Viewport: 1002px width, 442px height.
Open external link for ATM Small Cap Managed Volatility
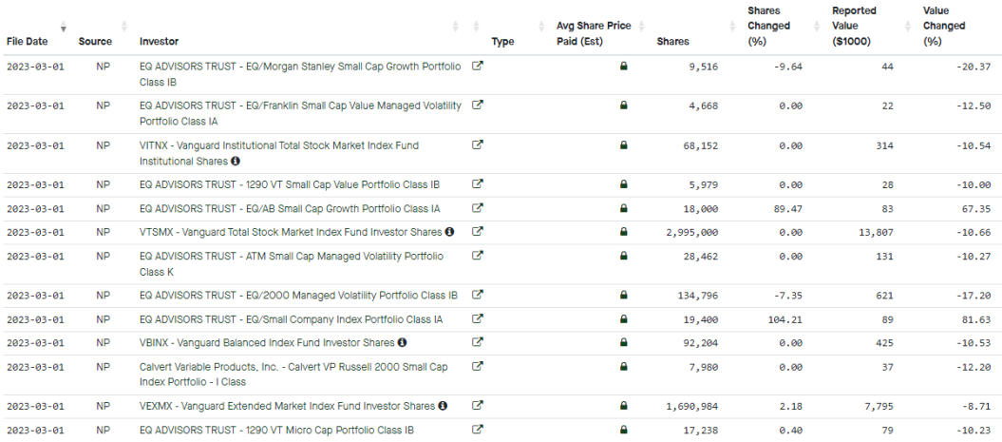click(x=477, y=256)
